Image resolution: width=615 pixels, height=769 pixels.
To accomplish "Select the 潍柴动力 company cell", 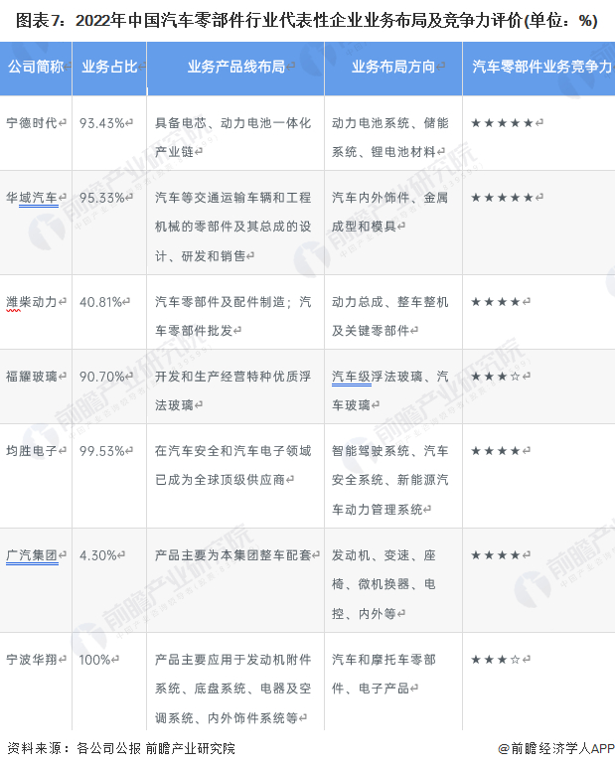I will (32, 302).
